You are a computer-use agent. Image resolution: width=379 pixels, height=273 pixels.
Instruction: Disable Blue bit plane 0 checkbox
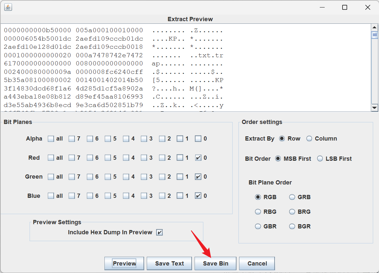point(198,196)
